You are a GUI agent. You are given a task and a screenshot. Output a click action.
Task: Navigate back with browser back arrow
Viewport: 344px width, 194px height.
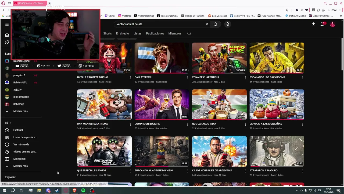pos(3,10)
